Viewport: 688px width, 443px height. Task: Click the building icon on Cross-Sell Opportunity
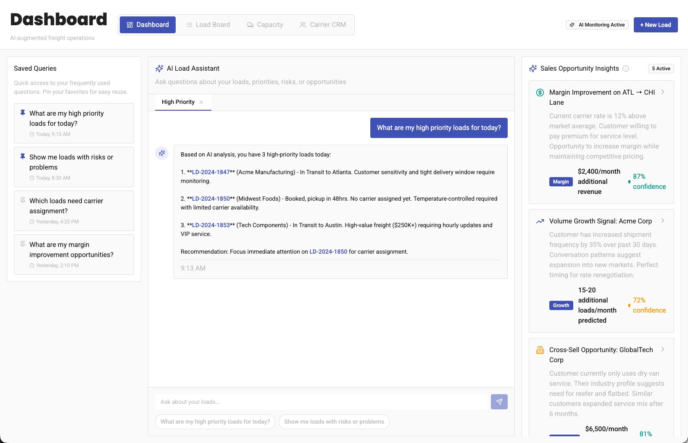(540, 350)
